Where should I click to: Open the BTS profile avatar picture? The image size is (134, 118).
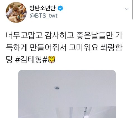coord(16,12)
